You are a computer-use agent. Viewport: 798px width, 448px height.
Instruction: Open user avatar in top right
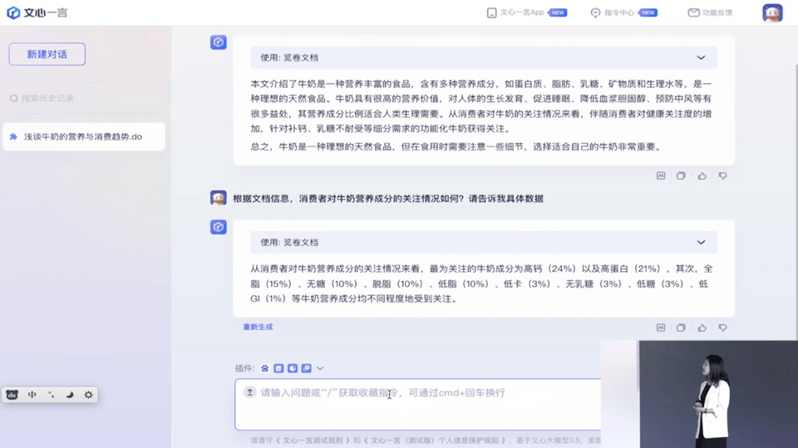[x=772, y=12]
